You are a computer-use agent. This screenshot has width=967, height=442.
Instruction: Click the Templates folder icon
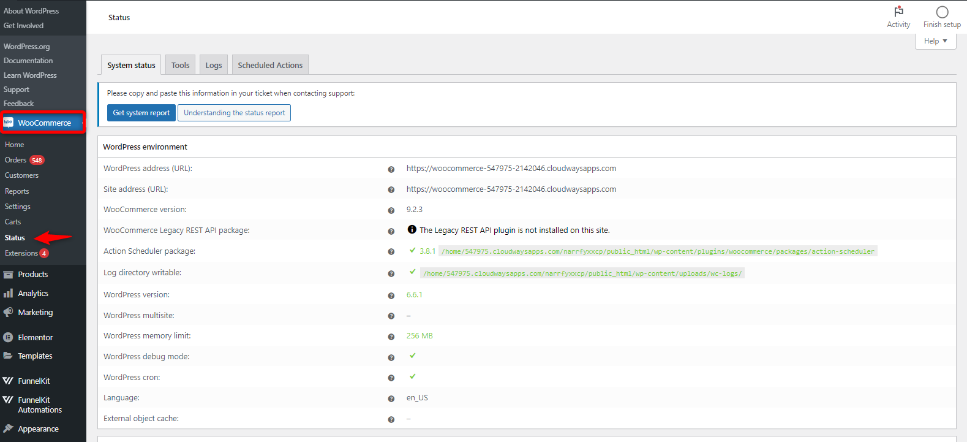click(x=8, y=356)
